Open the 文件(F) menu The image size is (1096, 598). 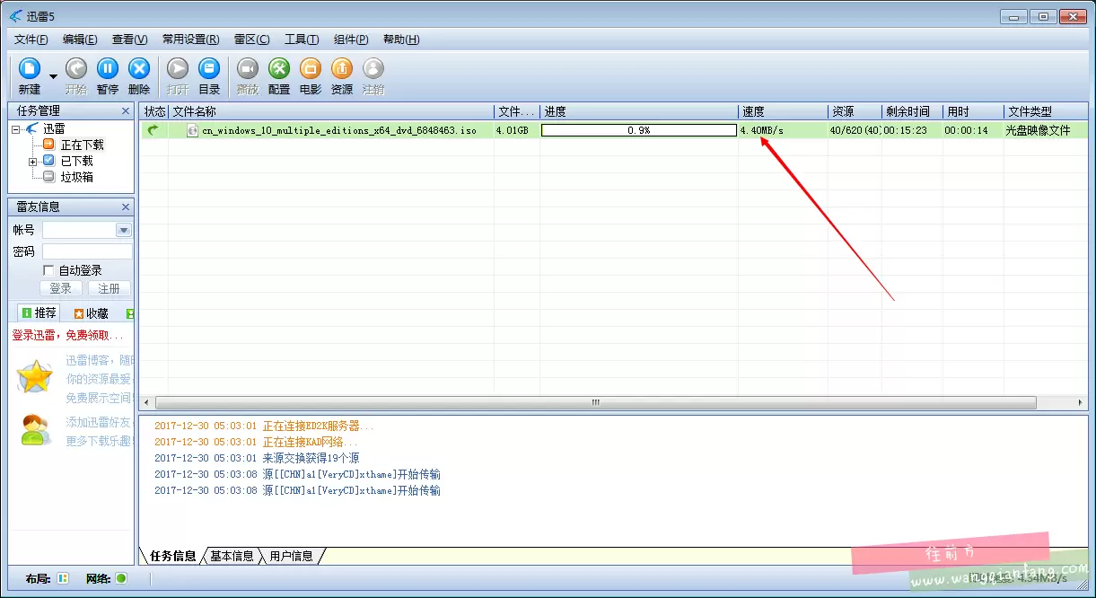pyautogui.click(x=31, y=40)
